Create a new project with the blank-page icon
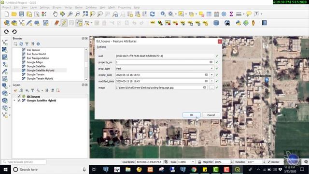309x174 pixels. [x=6, y=14]
